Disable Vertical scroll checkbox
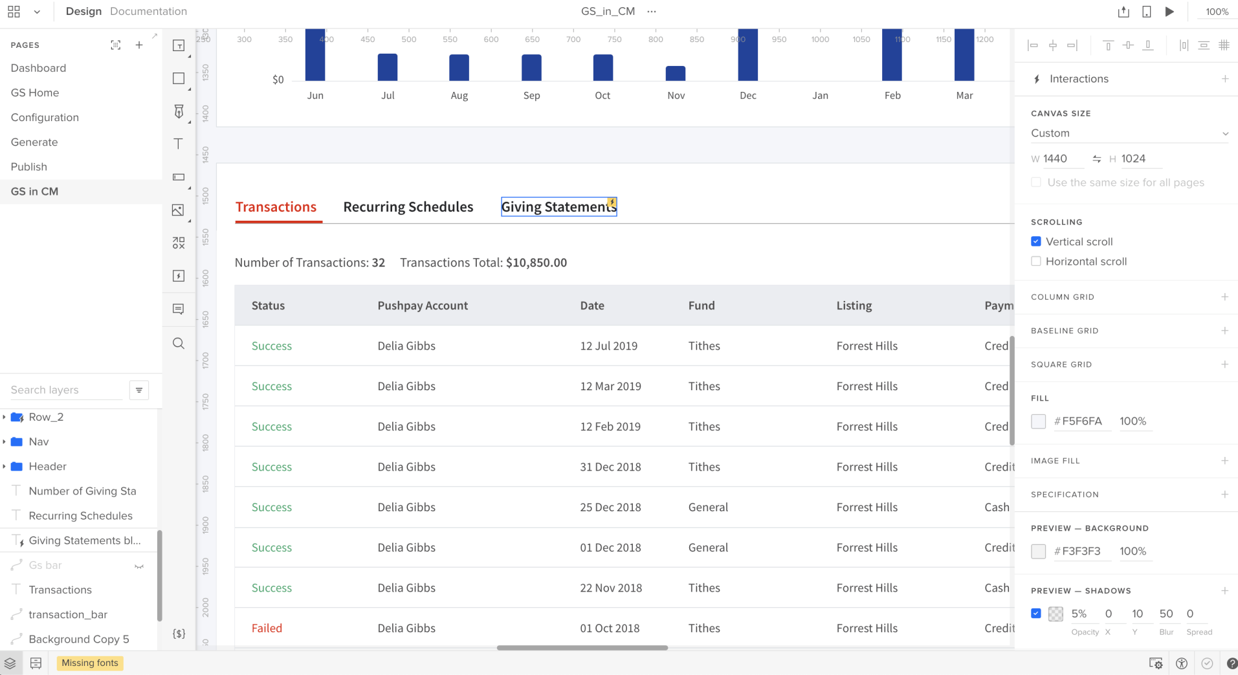The height and width of the screenshot is (675, 1238). 1036,241
